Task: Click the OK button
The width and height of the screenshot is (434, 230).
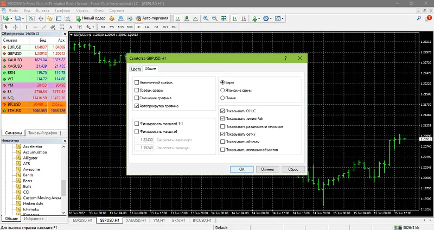Action: click(241, 169)
